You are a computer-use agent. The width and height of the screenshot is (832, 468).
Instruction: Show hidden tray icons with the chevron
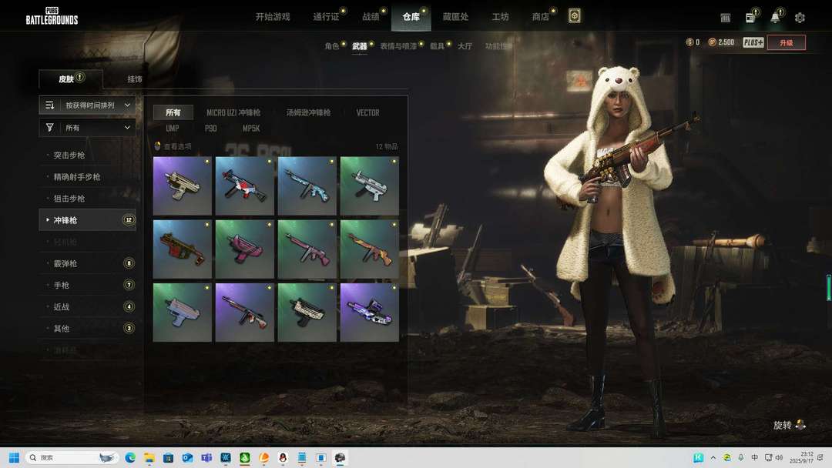coord(713,457)
